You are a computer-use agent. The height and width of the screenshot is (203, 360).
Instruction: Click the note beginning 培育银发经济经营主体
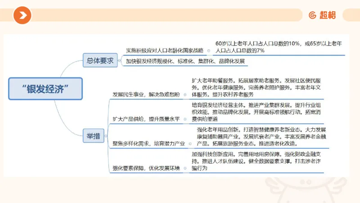point(256,112)
